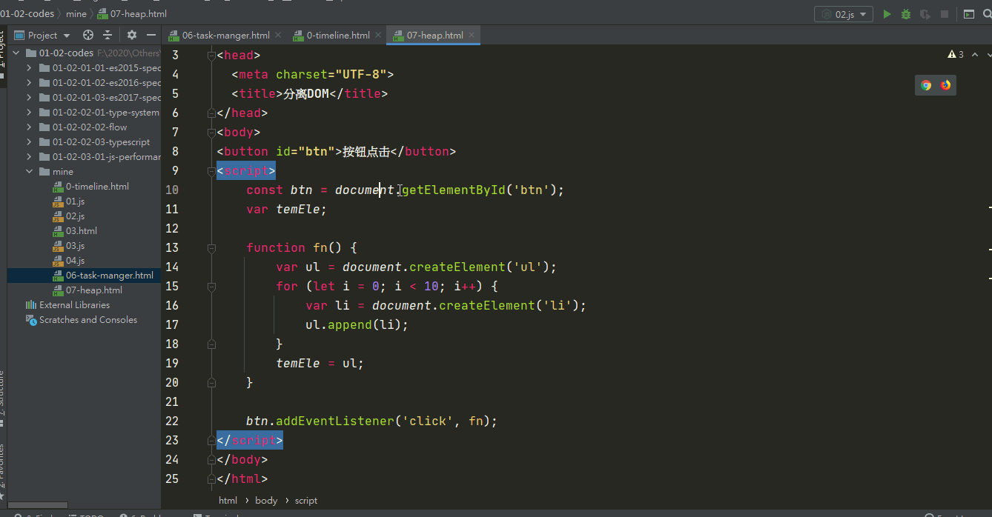This screenshot has height=517, width=992.
Task: Click 01-02-codes in the navigation bar
Action: 27,14
